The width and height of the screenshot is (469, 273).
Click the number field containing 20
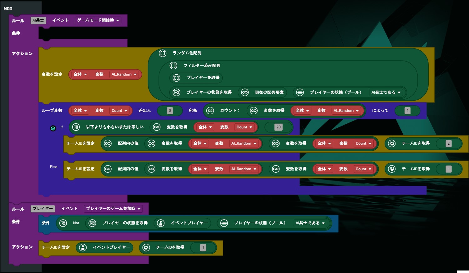click(278, 127)
